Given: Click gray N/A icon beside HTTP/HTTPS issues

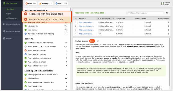Looking at the screenshot, I should (25, 47).
